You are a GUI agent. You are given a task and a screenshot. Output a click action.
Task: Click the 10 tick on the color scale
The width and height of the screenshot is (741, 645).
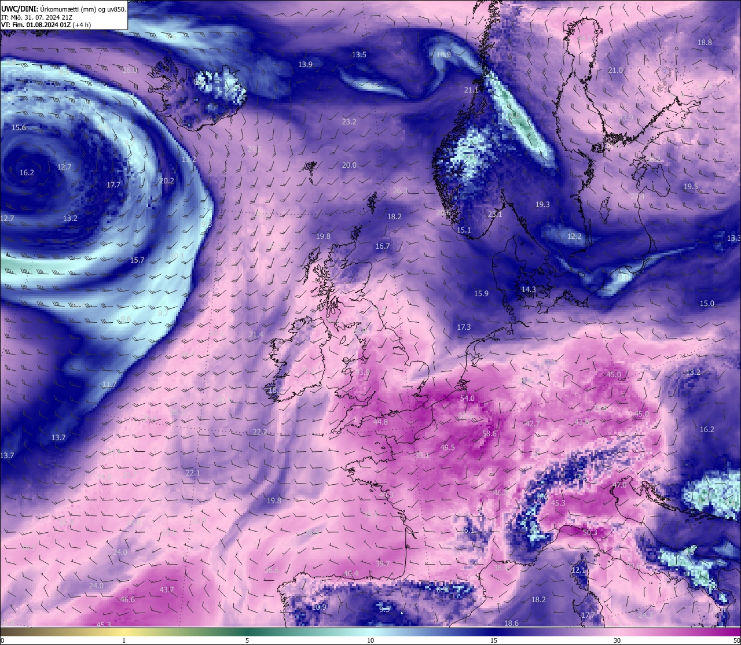370,640
